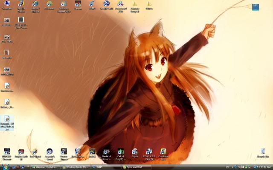
Task: Open the Recycle Bin
Action: tap(263, 152)
